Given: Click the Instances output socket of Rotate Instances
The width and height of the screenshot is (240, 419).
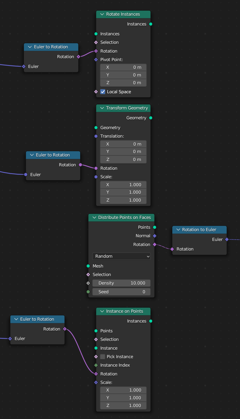Looking at the screenshot, I should click(x=151, y=24).
